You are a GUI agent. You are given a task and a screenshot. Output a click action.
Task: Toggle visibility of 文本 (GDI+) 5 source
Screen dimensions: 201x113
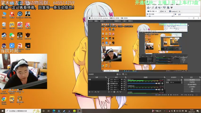coord(122,79)
